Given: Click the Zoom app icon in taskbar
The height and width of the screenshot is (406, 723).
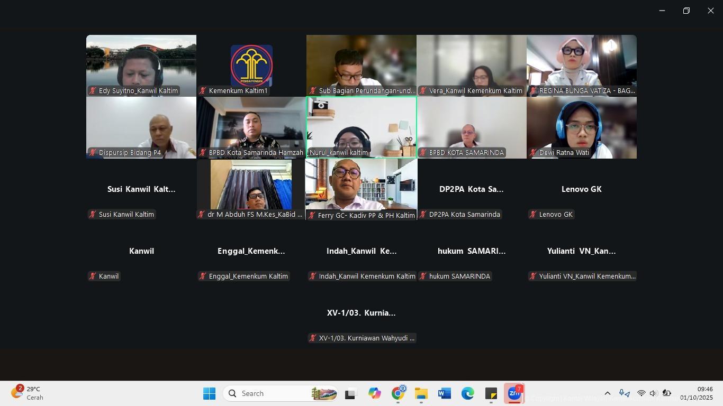Looking at the screenshot, I should [x=514, y=393].
